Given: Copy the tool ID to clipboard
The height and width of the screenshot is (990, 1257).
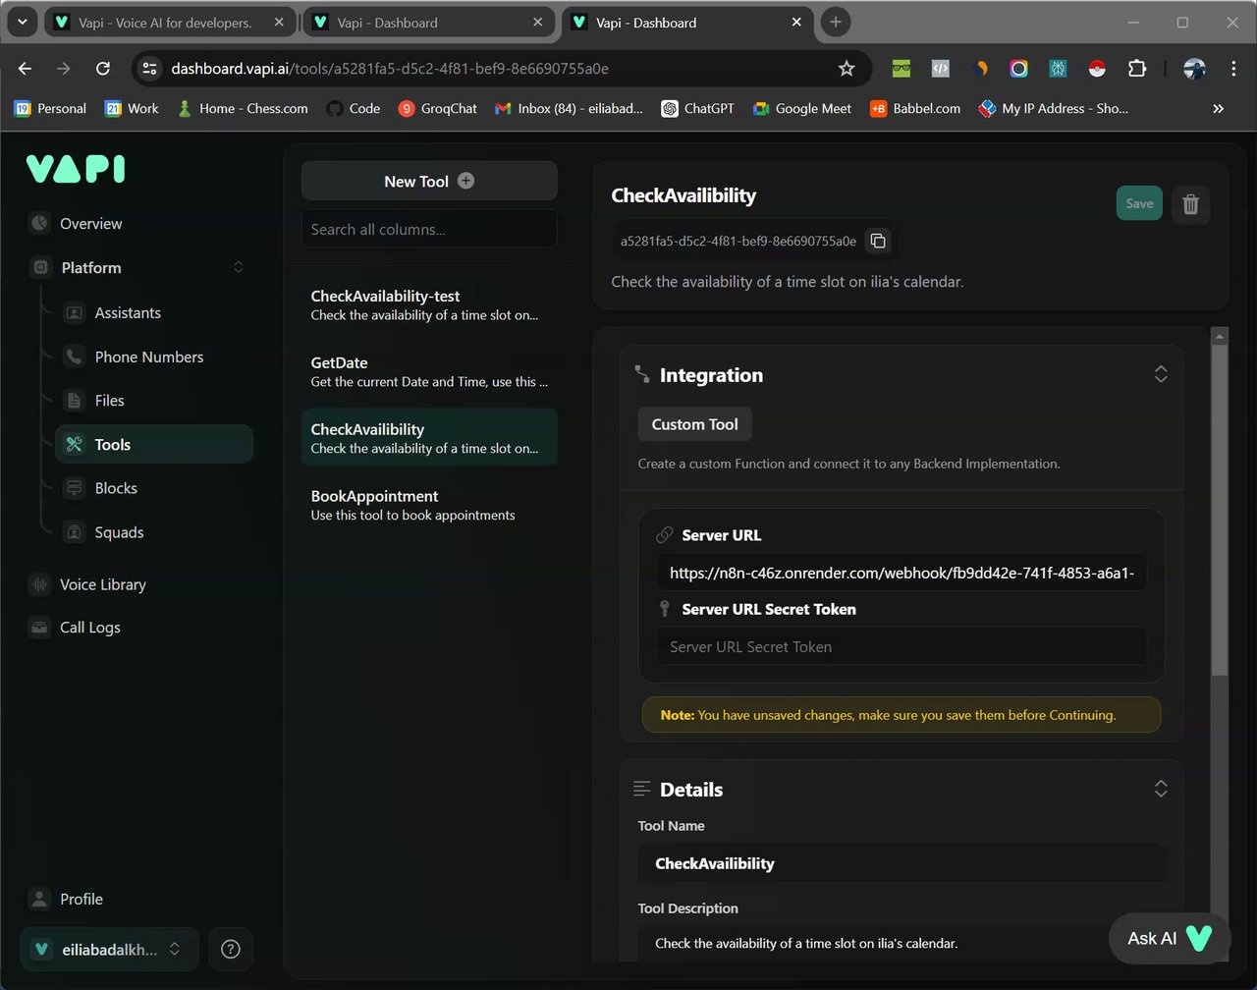Looking at the screenshot, I should click(878, 241).
